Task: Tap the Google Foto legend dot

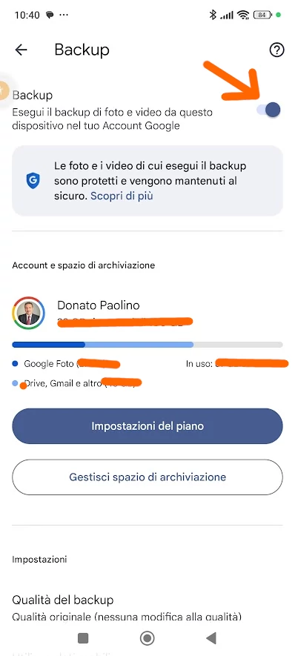Action: [15, 363]
